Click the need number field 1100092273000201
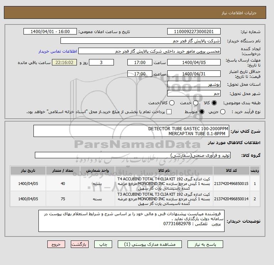274x265 pixels. pos(194,31)
